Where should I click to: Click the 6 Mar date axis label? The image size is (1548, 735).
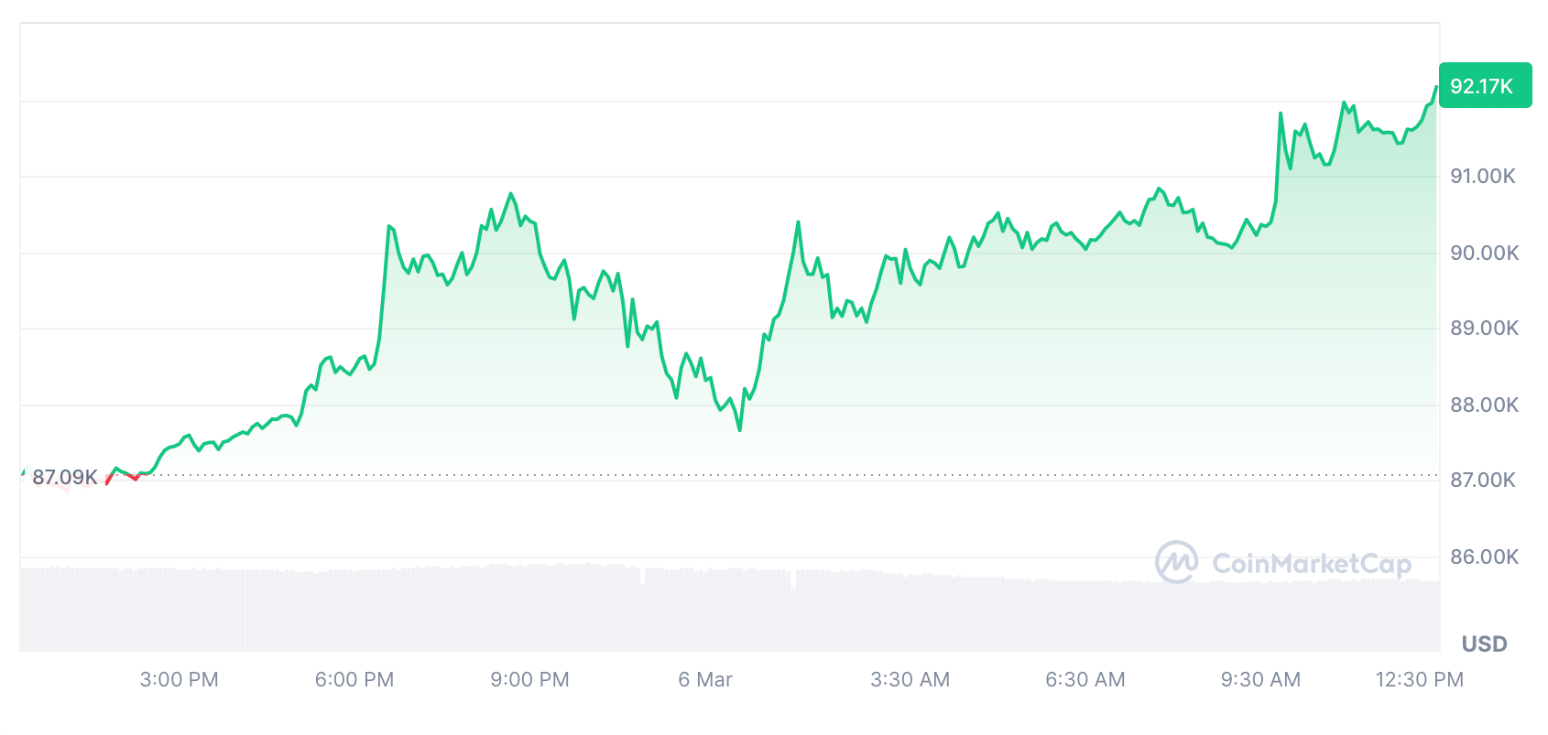coord(705,679)
